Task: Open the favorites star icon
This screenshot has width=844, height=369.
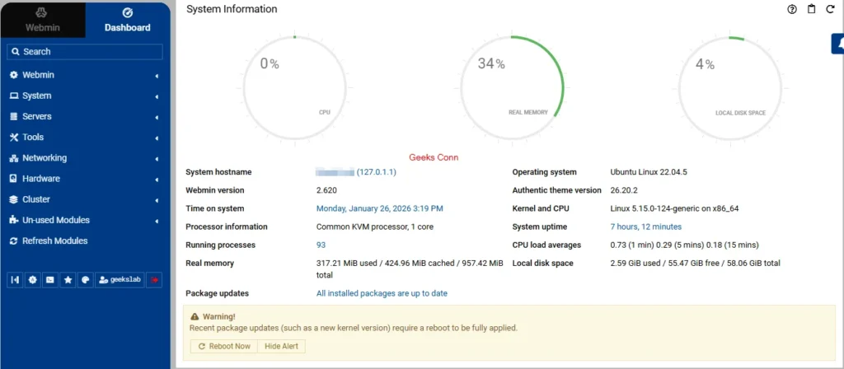Action: point(68,280)
